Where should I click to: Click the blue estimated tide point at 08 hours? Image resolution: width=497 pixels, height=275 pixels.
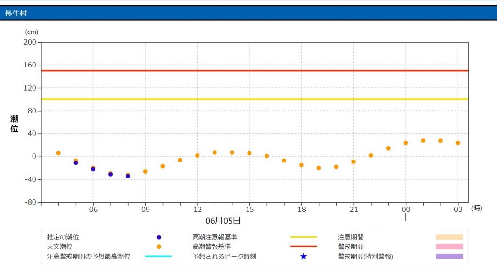[x=128, y=176]
